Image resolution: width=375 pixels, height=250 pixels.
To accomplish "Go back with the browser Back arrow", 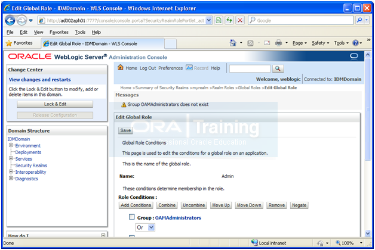I will [x=10, y=20].
